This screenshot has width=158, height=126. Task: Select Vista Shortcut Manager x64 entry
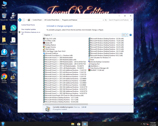click(98, 68)
